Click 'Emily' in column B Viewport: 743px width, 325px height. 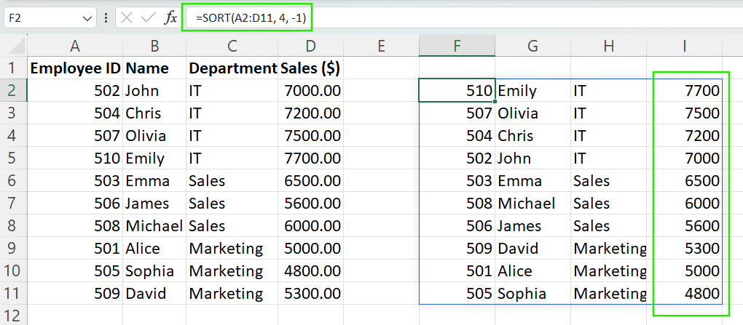[154, 158]
